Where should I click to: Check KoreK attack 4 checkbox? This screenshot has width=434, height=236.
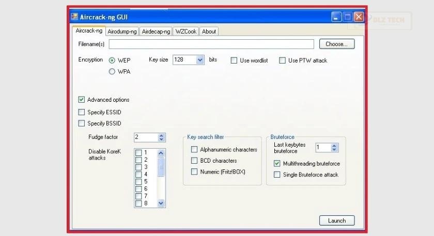[138, 175]
